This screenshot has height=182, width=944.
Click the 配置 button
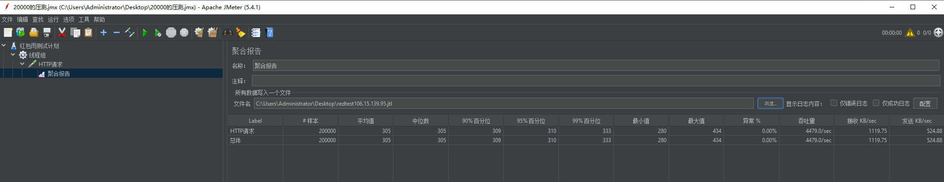click(925, 103)
